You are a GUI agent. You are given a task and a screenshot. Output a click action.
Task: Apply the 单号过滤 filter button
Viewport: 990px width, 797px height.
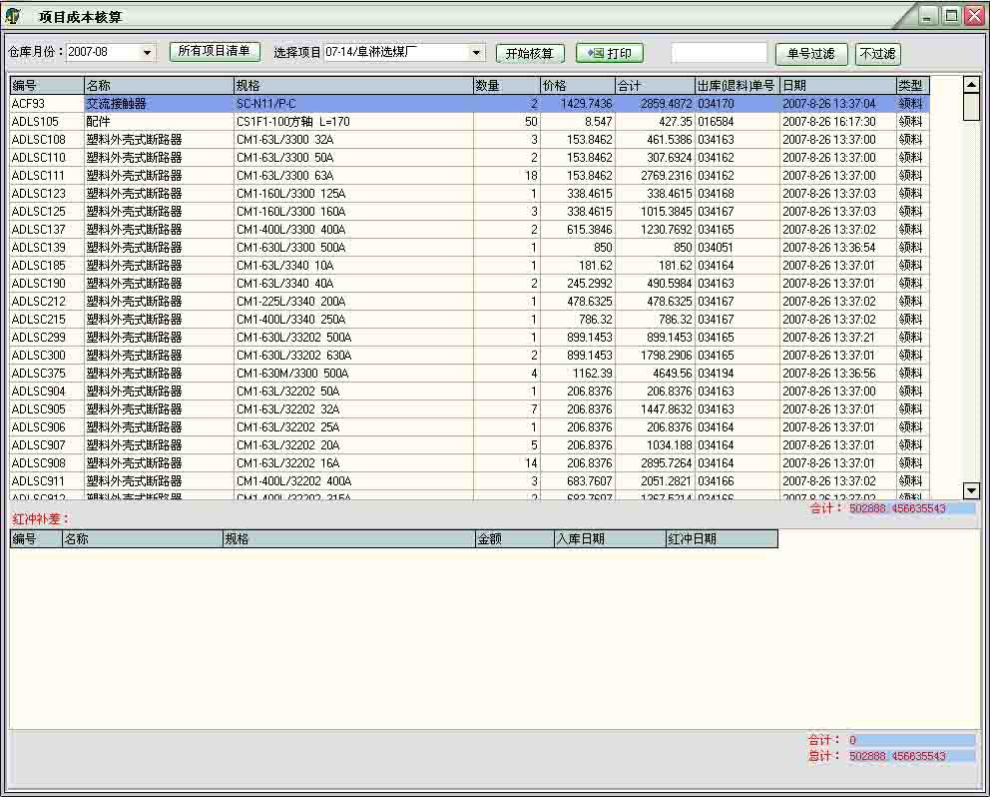(810, 53)
